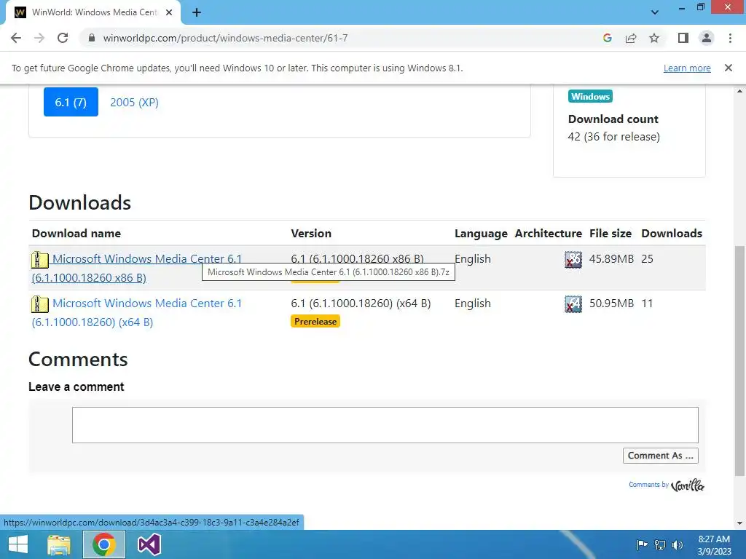Screen dimensions: 746x559
Task: Click the Windows platform tag
Action: (x=590, y=97)
